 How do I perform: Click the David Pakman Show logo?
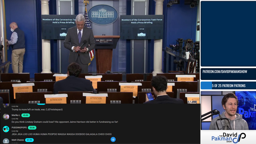click(x=228, y=138)
